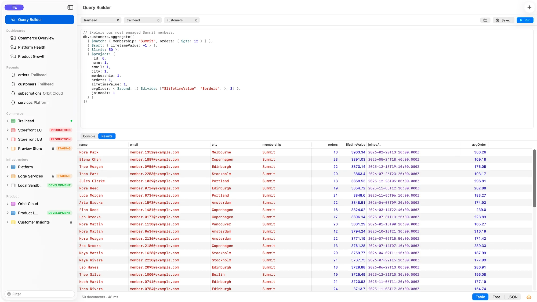Open the customers collection dropdown
This screenshot has width=537, height=302.
click(x=182, y=20)
